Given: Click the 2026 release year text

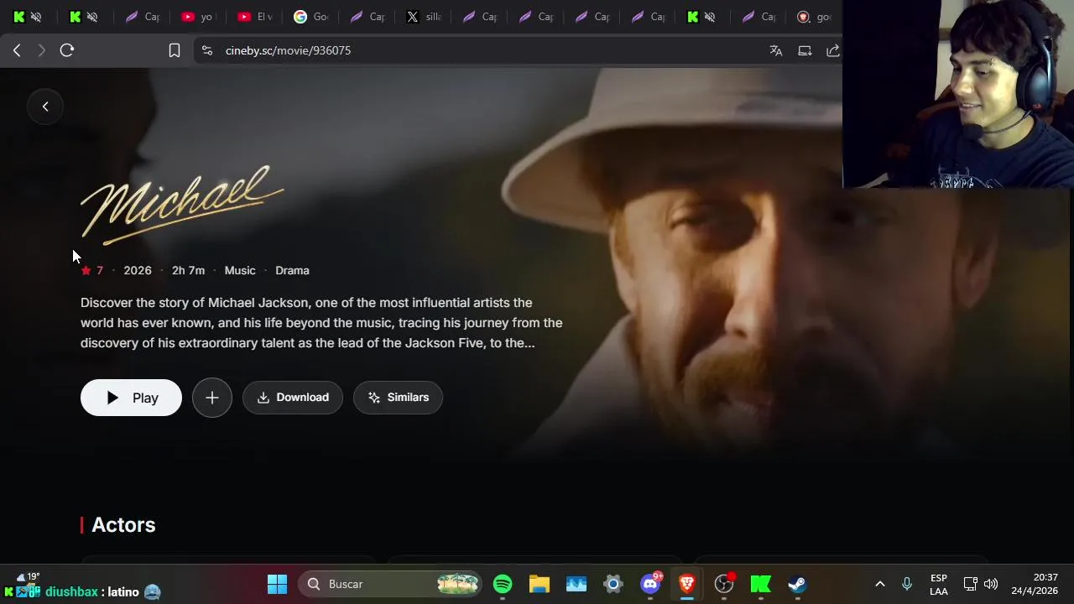Looking at the screenshot, I should 138,270.
